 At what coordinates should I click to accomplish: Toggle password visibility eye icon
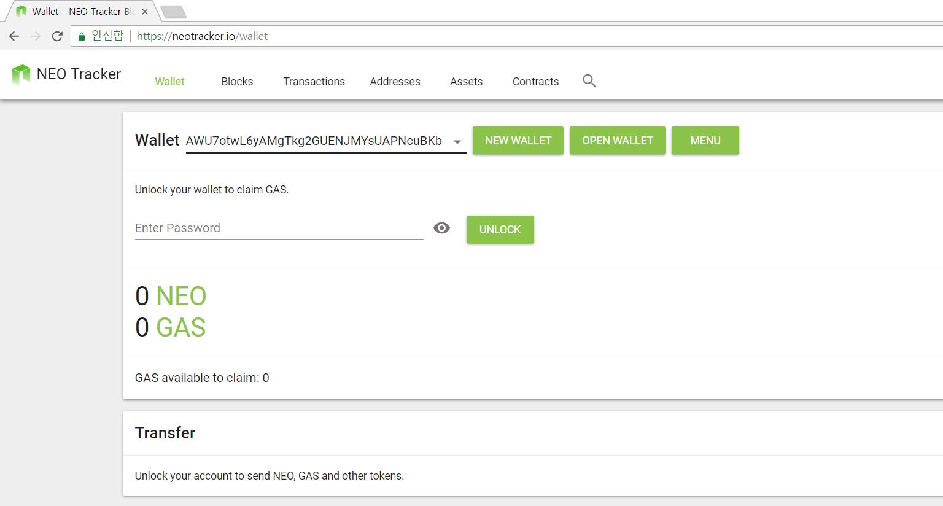coord(441,228)
